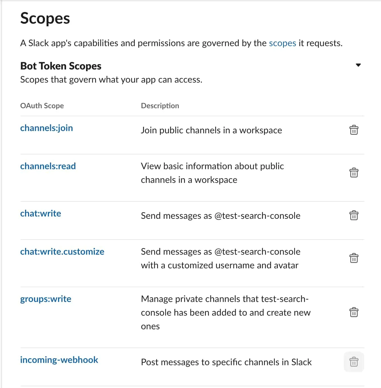
Task: Open the chat:write.customize scope link
Action: coord(62,252)
